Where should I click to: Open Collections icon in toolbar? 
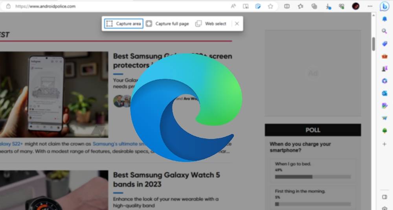pyautogui.click(x=314, y=6)
